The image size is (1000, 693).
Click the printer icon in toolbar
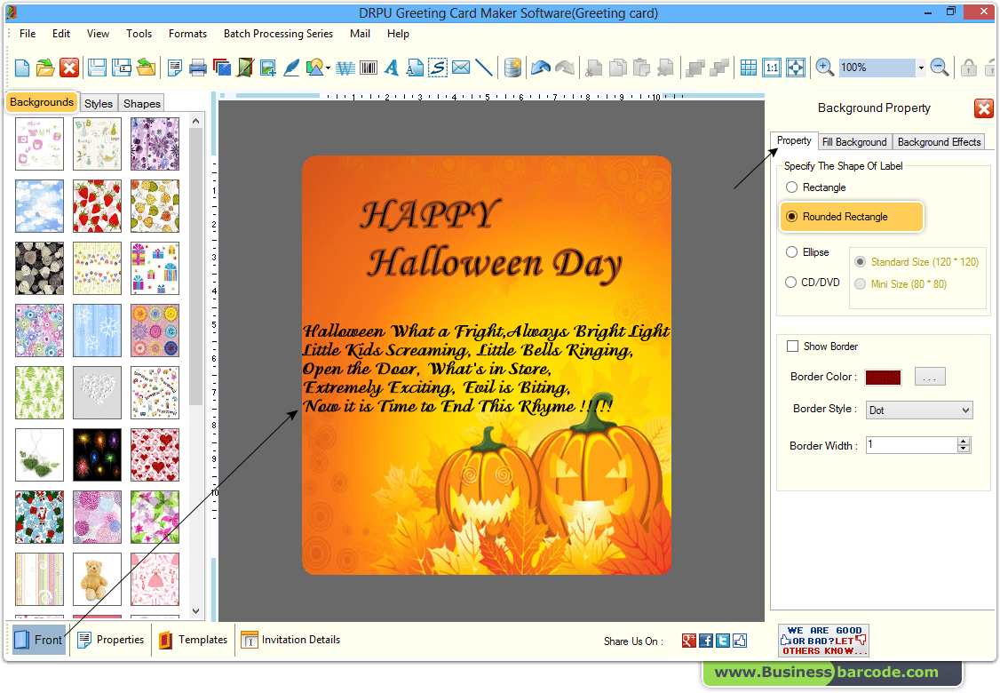click(198, 68)
